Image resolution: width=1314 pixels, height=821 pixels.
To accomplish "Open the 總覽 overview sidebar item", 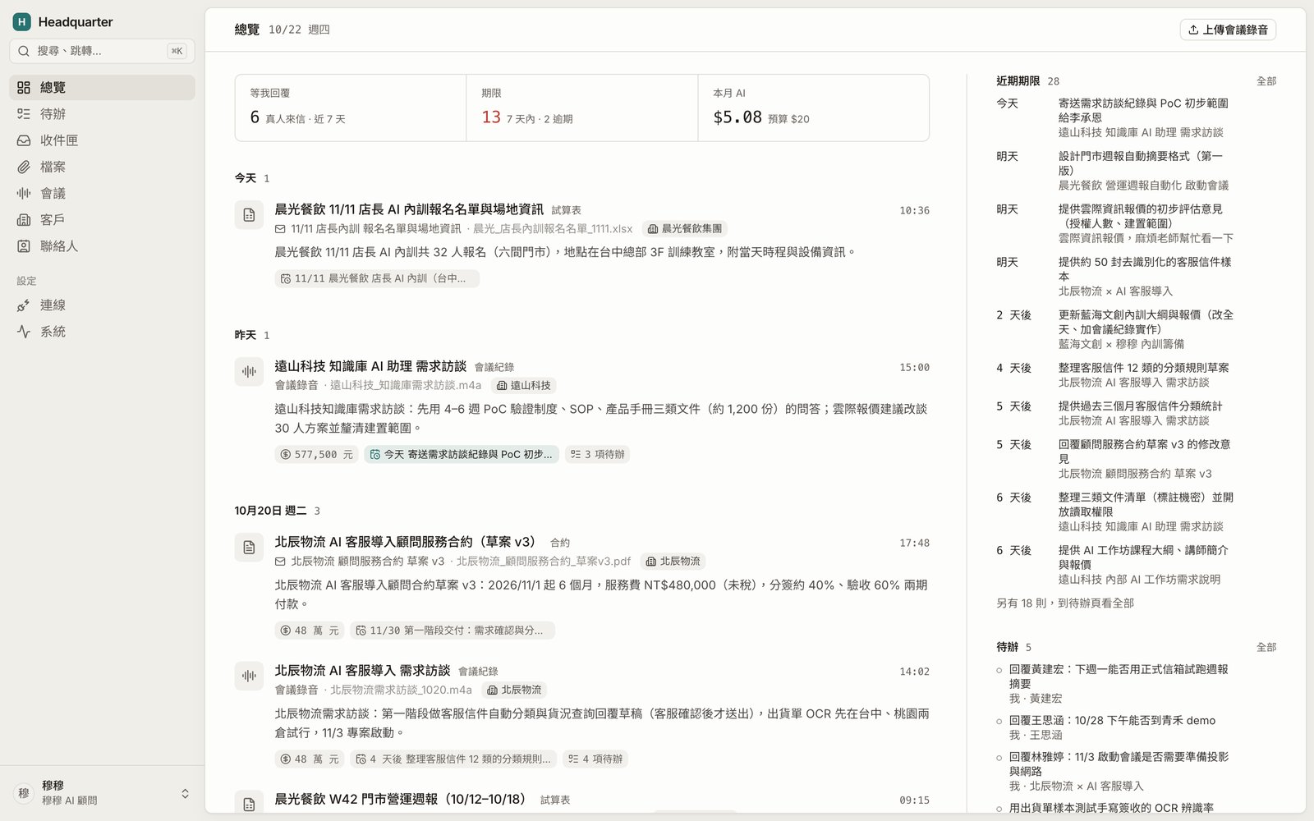I will click(102, 87).
